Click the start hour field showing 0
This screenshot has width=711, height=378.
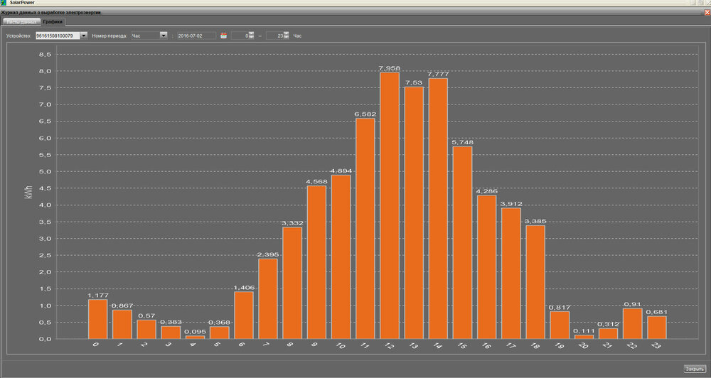tap(240, 36)
